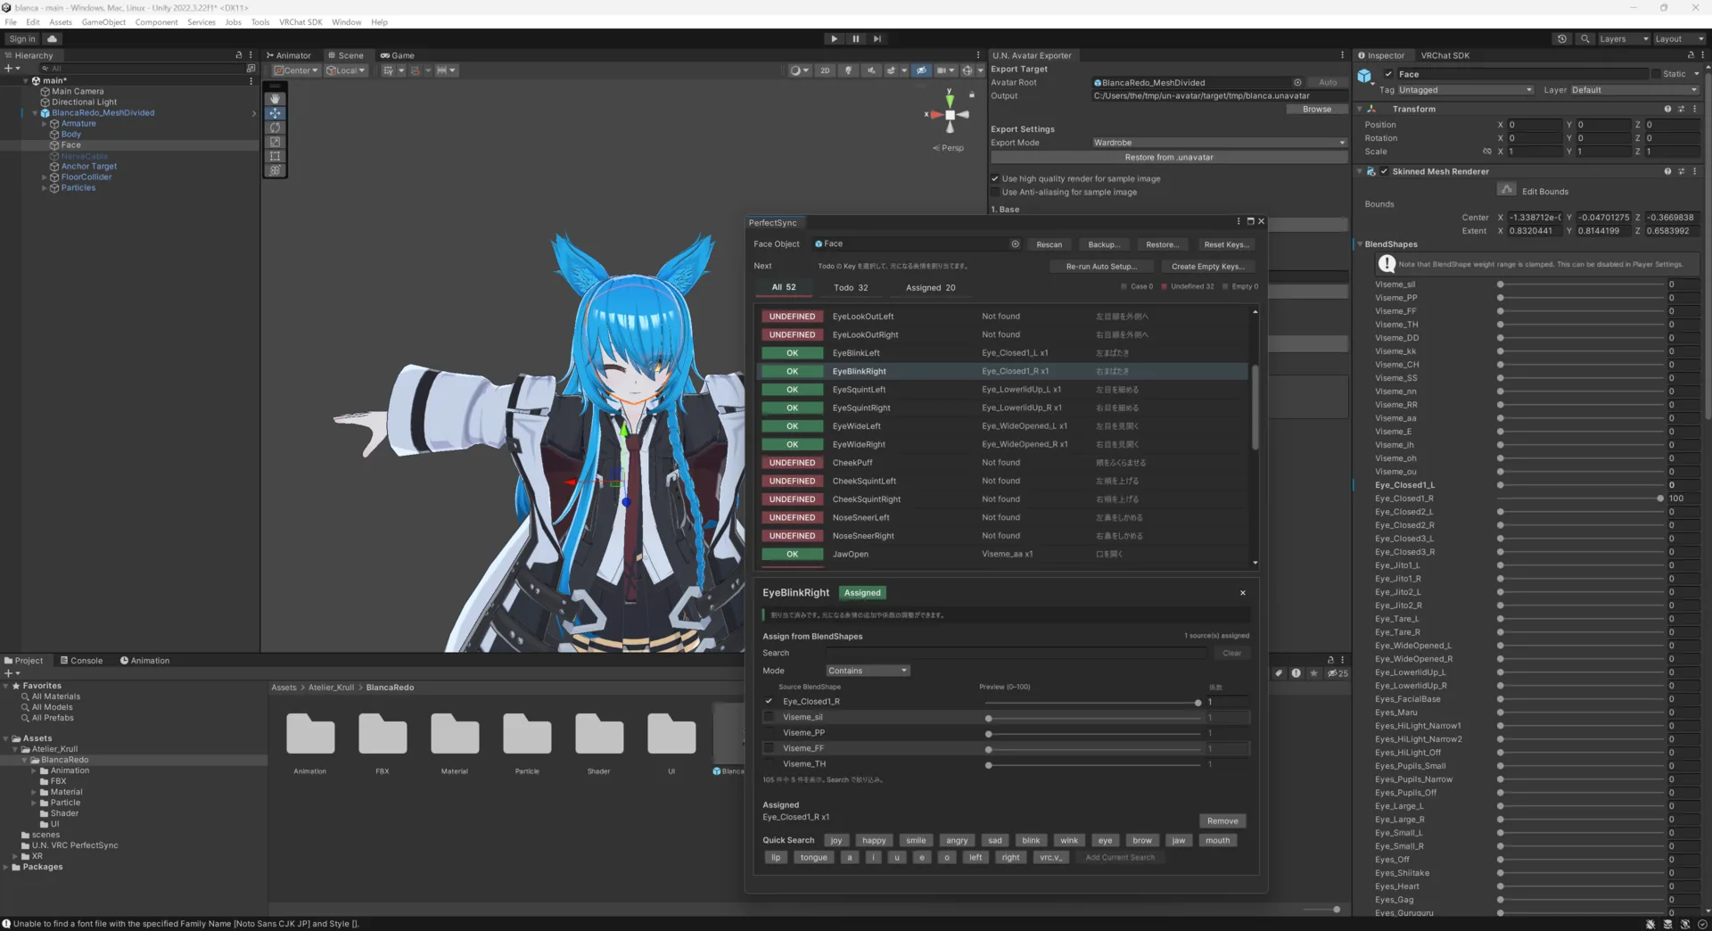Click the blink quick search button
Screen dimensions: 1712x931
[1031, 841]
